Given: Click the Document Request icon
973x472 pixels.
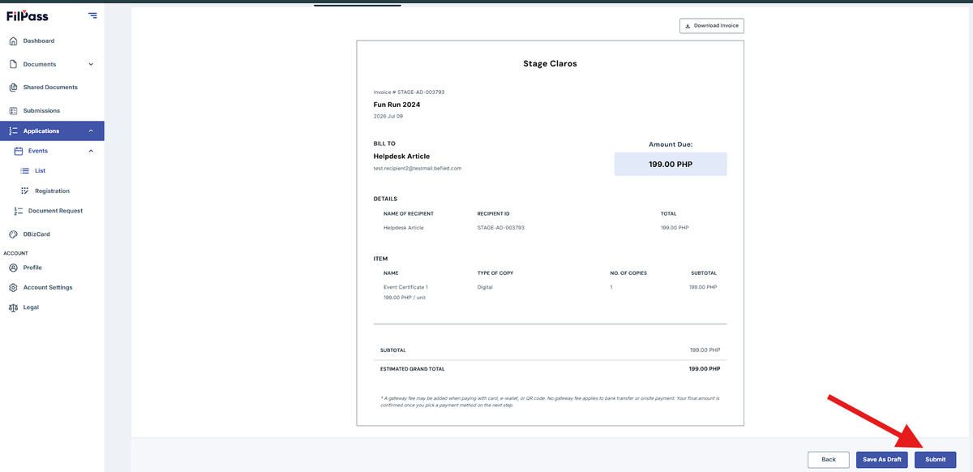Looking at the screenshot, I should [x=19, y=211].
